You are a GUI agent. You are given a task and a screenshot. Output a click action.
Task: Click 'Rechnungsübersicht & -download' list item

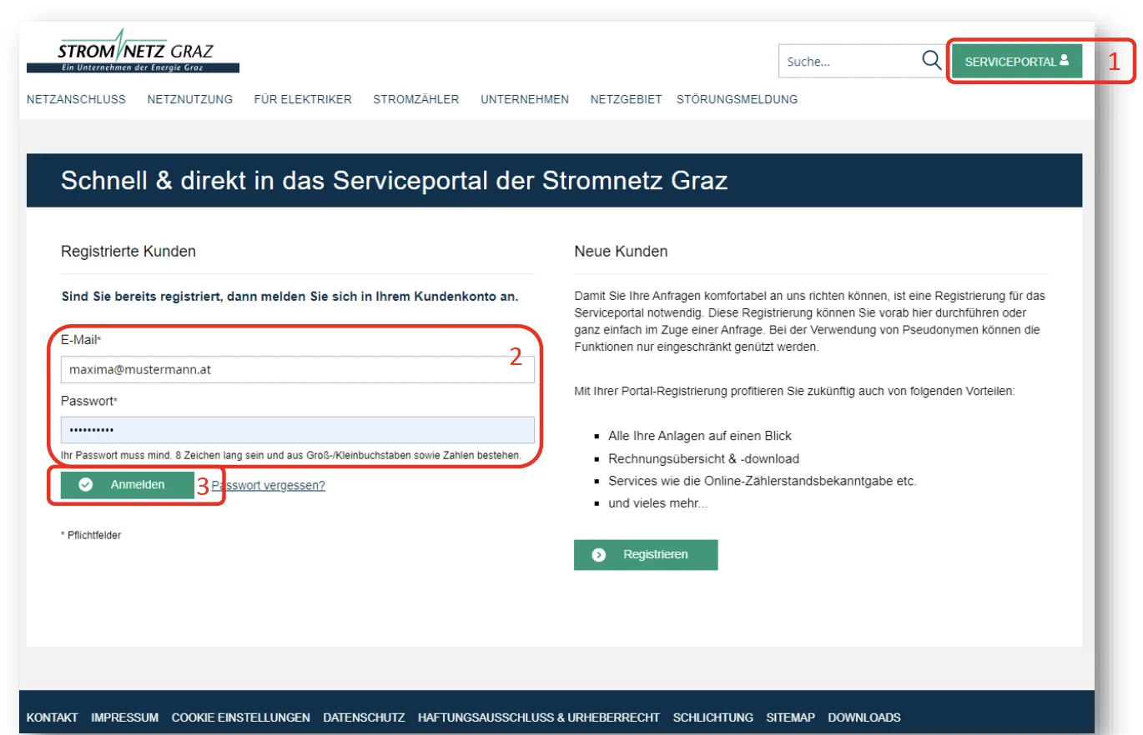(704, 458)
